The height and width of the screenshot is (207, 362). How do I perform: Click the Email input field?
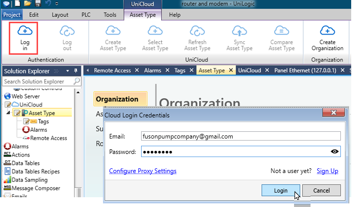241,136
